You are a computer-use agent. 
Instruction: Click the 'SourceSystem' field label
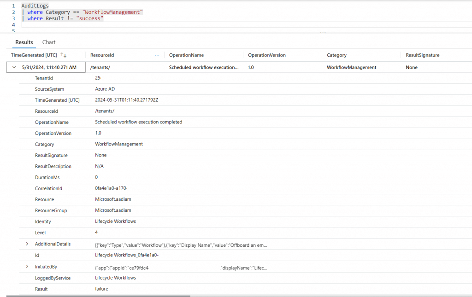[49, 89]
